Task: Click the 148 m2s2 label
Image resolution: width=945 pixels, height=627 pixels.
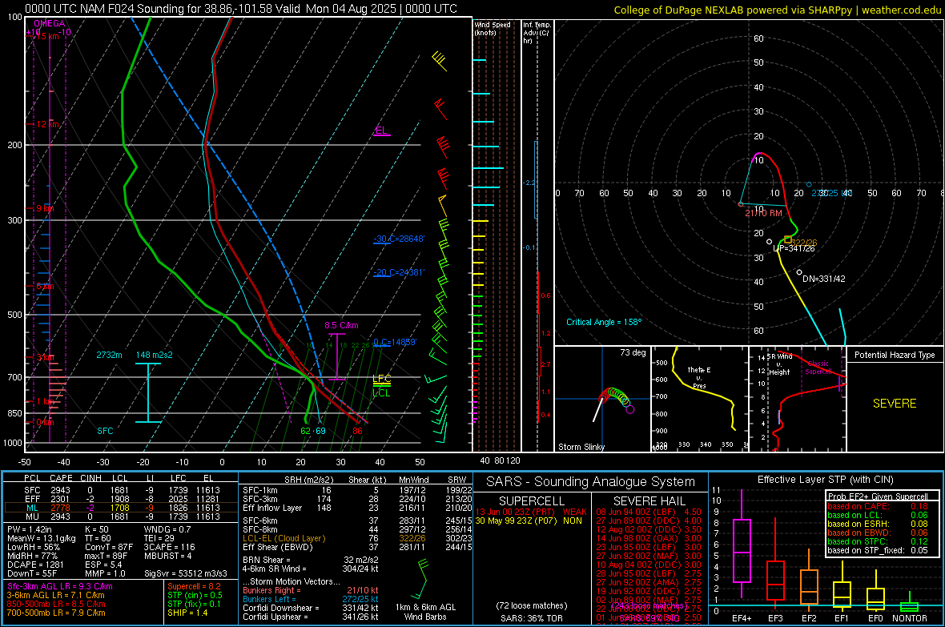Action: click(154, 355)
